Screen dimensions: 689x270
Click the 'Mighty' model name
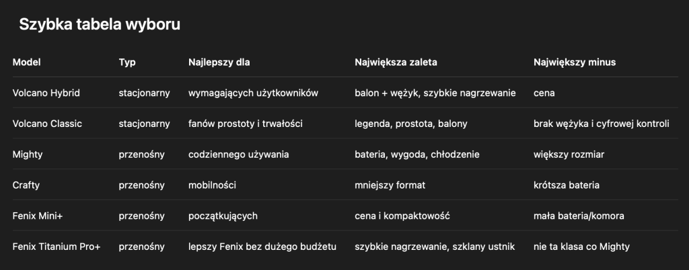coord(27,154)
